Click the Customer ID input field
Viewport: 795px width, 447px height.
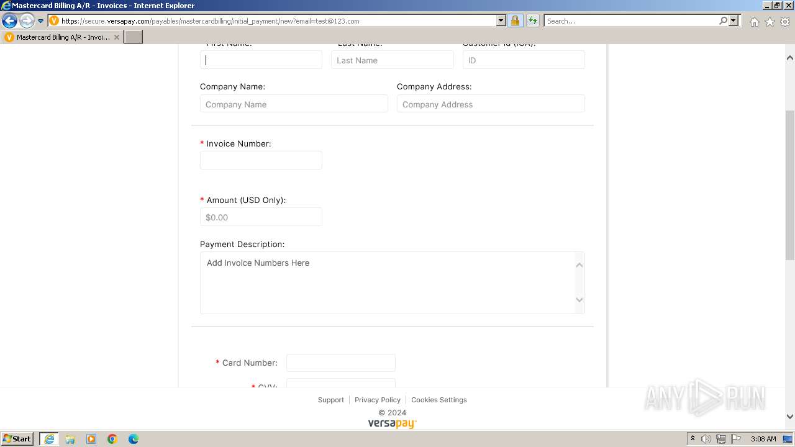(x=524, y=60)
